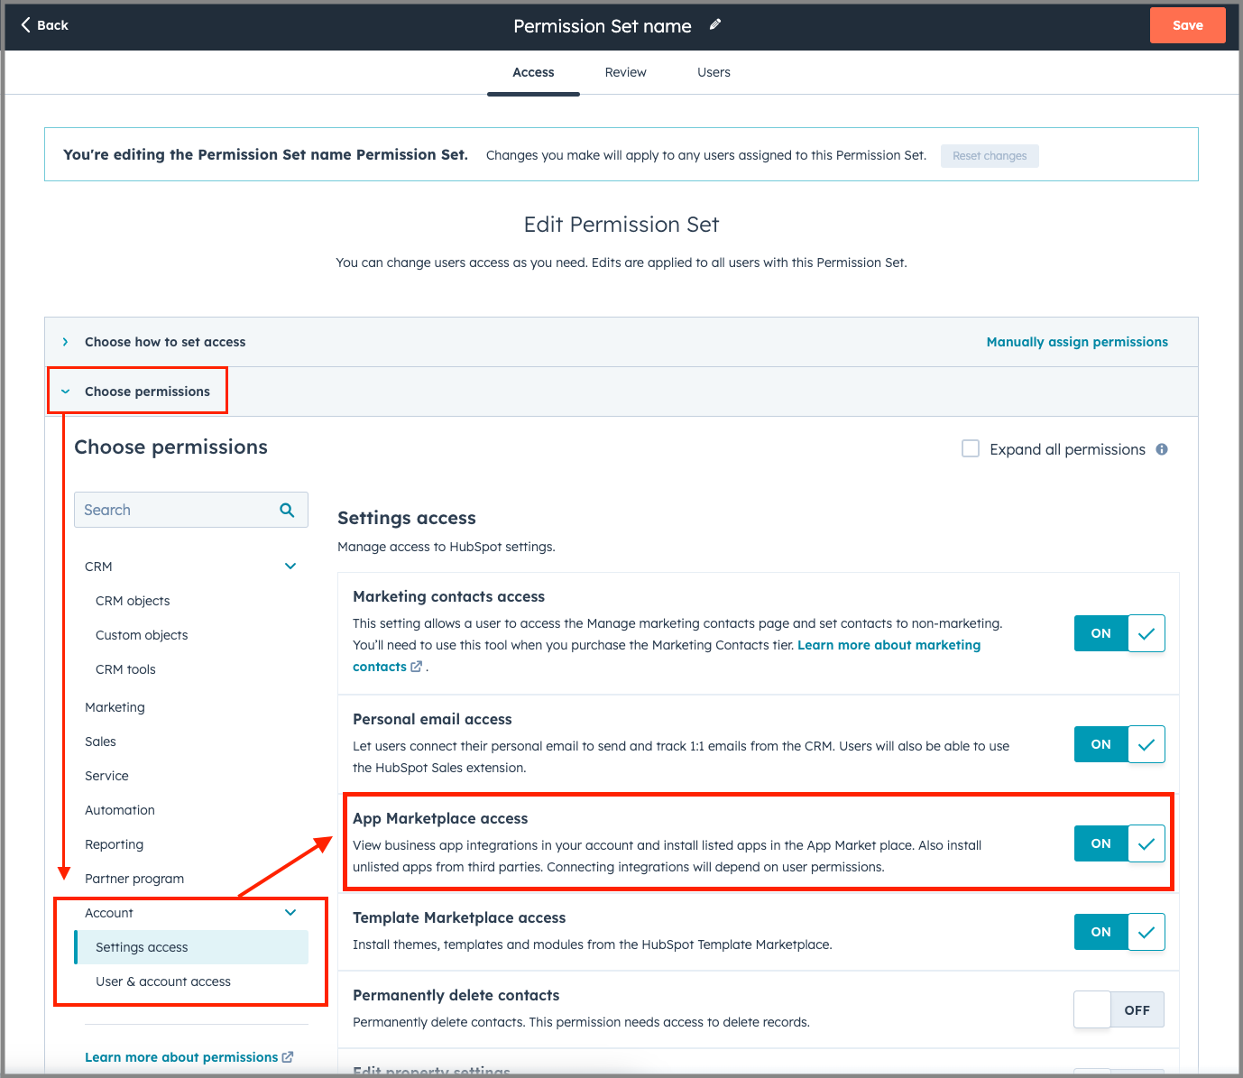1243x1078 pixels.
Task: Click the Permission Set name title
Action: click(603, 26)
